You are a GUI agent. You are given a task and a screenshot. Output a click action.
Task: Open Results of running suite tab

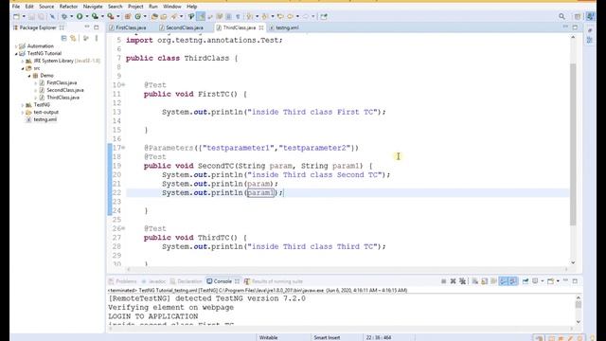[274, 281]
